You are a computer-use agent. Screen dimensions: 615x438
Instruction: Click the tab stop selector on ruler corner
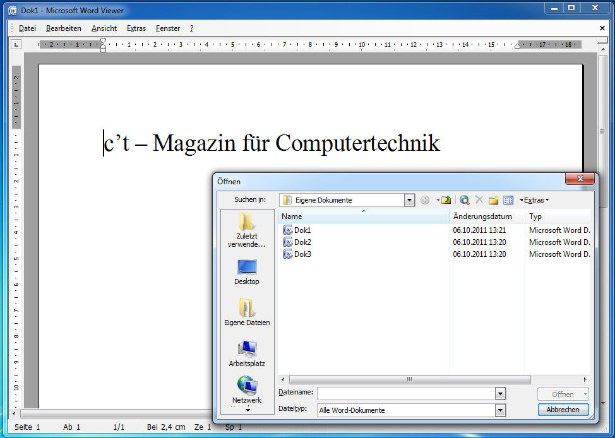coord(16,45)
